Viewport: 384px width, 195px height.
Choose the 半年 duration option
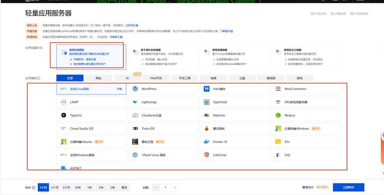click(x=78, y=188)
